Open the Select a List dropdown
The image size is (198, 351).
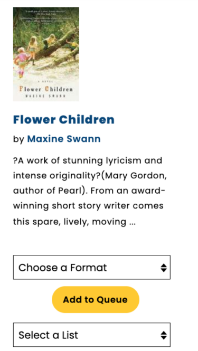point(92,335)
